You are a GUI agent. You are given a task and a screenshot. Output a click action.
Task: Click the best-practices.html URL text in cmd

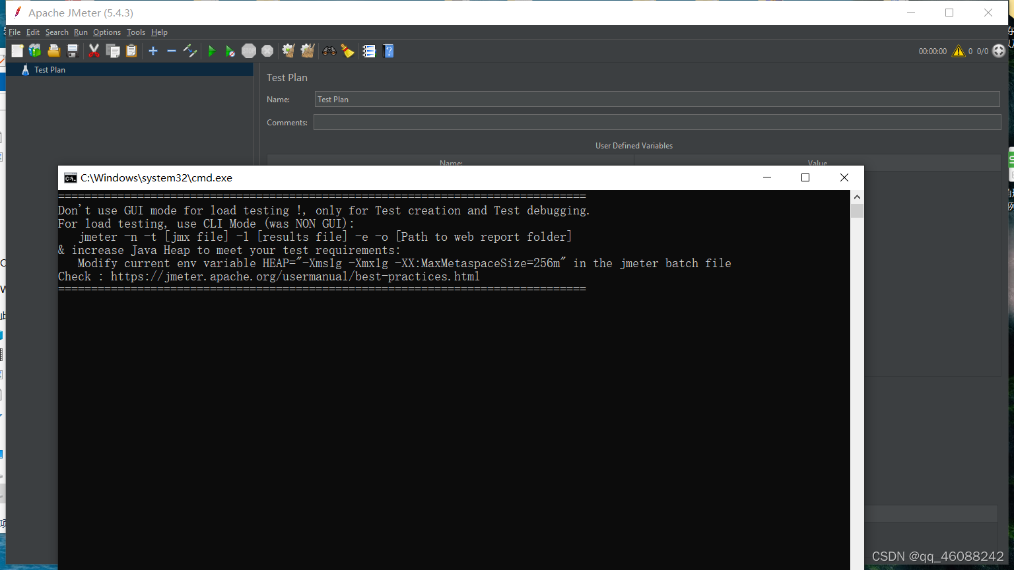point(295,276)
